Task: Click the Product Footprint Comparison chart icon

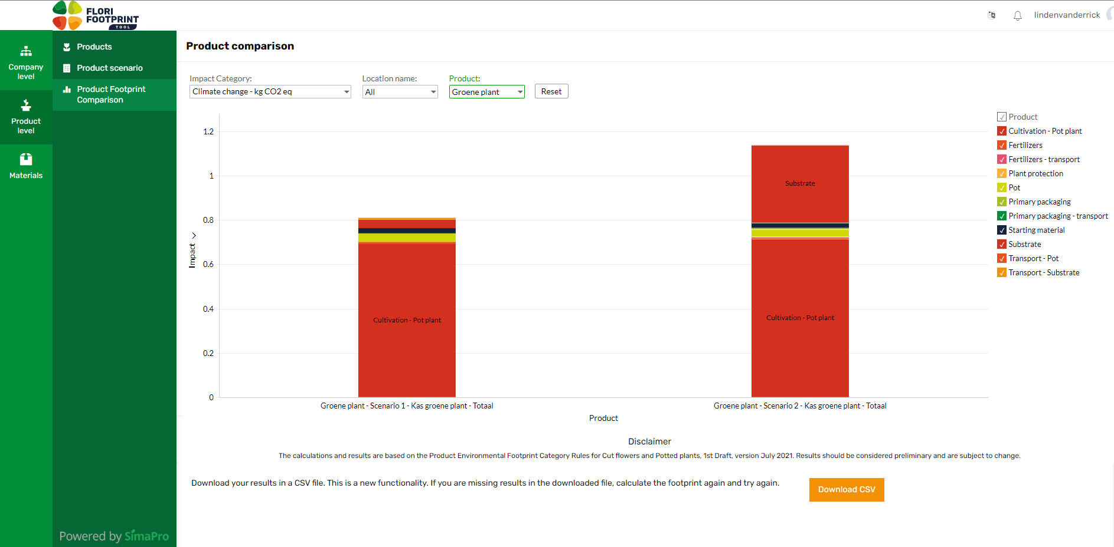Action: click(67, 89)
